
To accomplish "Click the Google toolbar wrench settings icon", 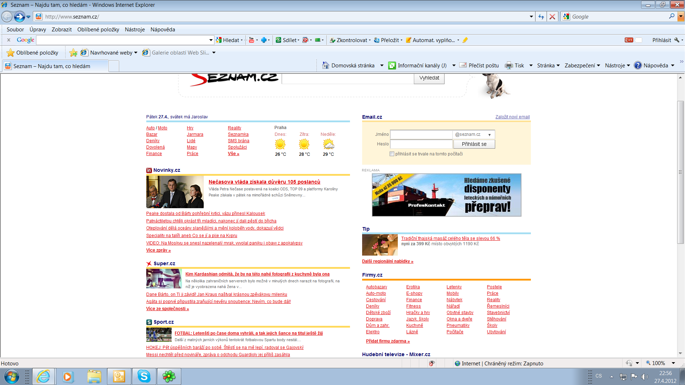I will coord(676,40).
